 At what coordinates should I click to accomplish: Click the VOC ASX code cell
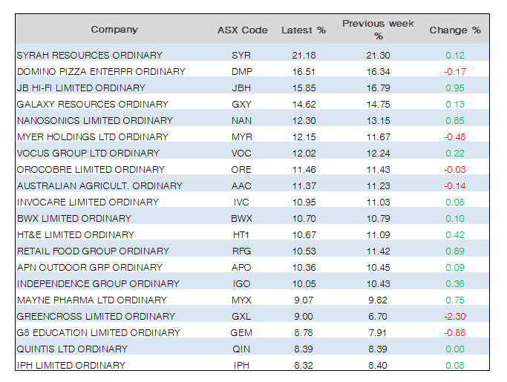[241, 154]
